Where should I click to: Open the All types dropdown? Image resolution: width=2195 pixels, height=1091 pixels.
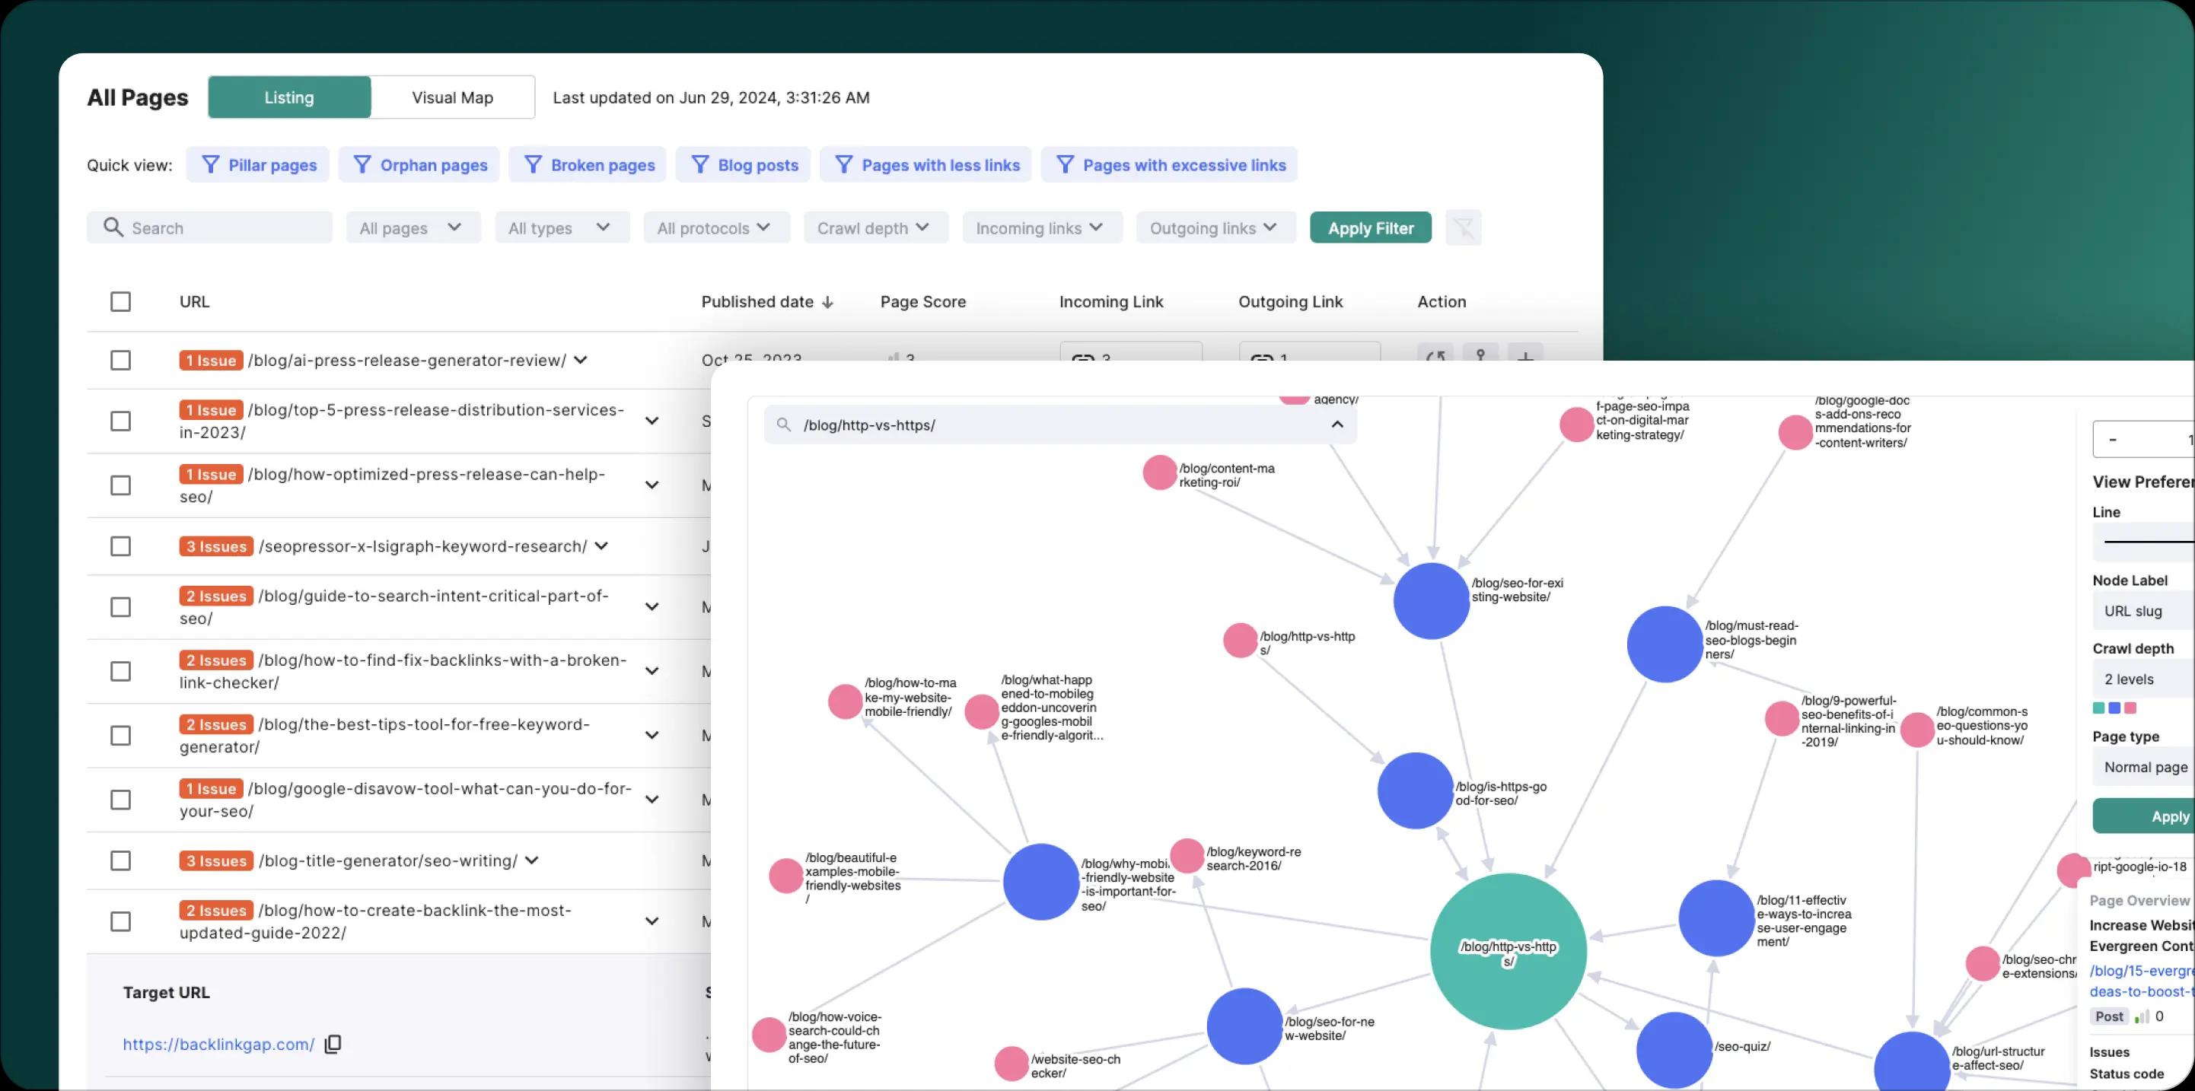[x=562, y=227]
